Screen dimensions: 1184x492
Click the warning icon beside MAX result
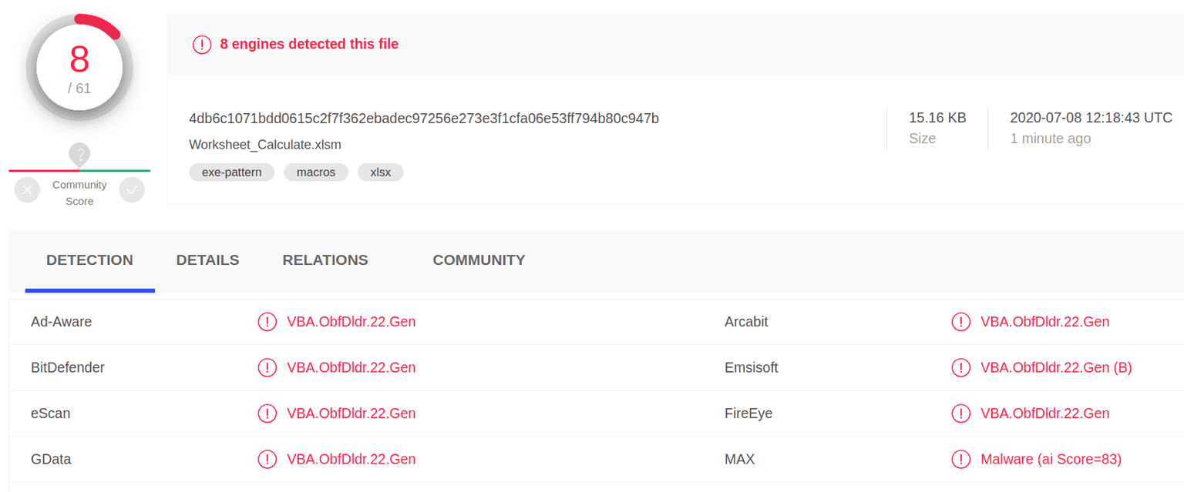(x=960, y=460)
